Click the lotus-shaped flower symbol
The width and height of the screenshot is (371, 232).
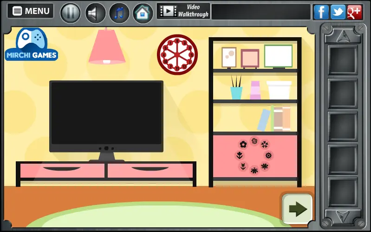click(265, 166)
